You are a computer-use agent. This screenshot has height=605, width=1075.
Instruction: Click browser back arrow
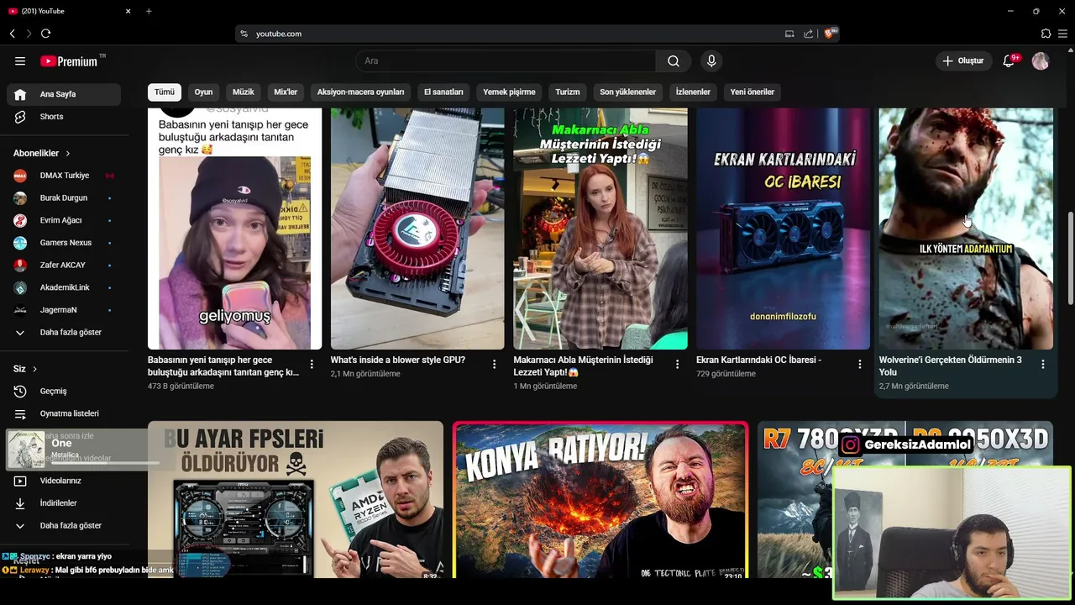click(x=12, y=34)
